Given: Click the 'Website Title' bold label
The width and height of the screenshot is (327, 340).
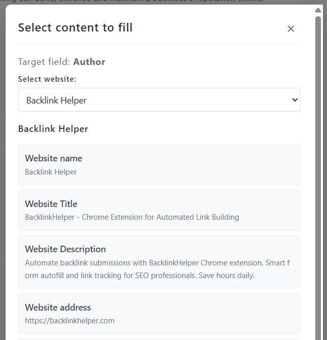Looking at the screenshot, I should (x=51, y=204).
